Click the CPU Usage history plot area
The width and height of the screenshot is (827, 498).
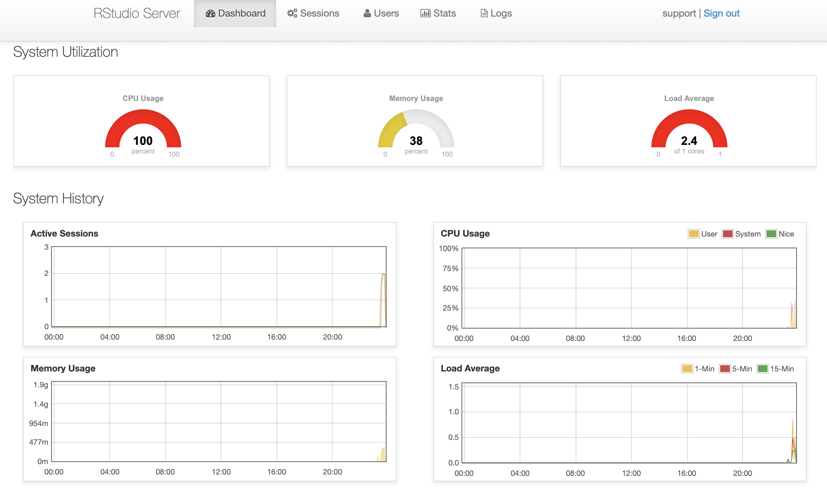tap(629, 288)
